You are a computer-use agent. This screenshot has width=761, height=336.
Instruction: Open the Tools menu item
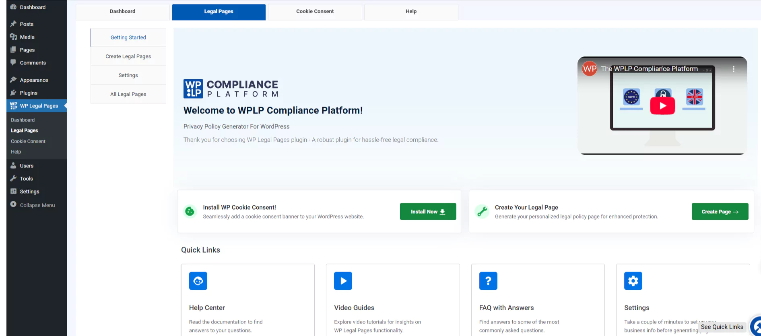(x=37, y=179)
